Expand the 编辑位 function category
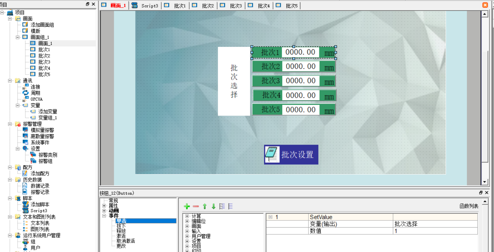This screenshot has width=494, height=252. point(187,221)
